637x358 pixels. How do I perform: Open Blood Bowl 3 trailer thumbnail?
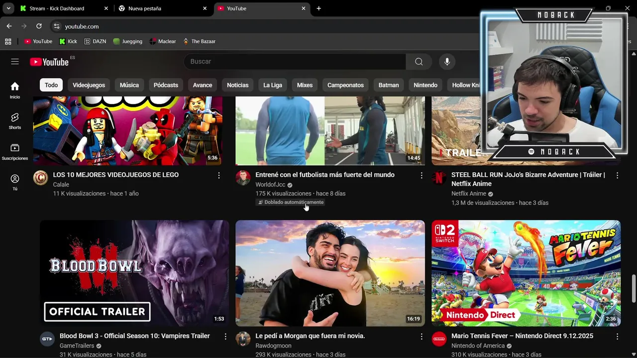click(134, 273)
